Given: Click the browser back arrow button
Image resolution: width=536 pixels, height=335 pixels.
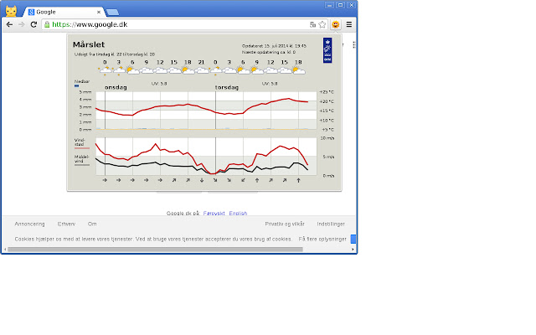Looking at the screenshot, I should click(x=9, y=25).
